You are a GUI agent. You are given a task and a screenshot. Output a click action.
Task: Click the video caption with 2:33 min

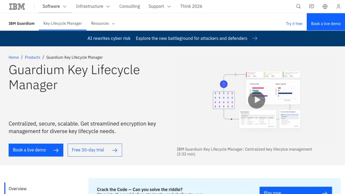coord(244,152)
